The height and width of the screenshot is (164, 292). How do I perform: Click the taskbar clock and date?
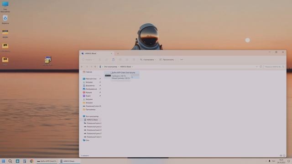point(281,161)
